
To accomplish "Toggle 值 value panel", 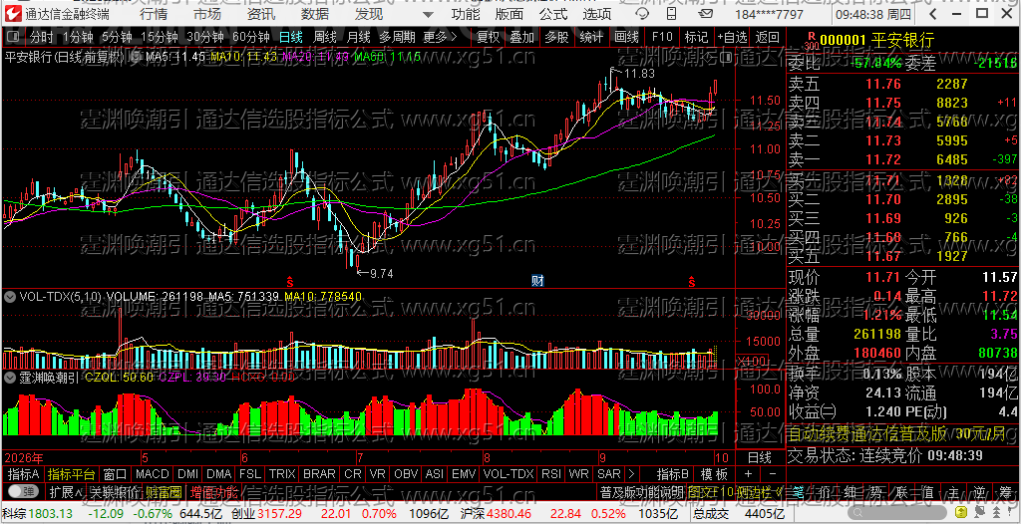I will tap(928, 491).
